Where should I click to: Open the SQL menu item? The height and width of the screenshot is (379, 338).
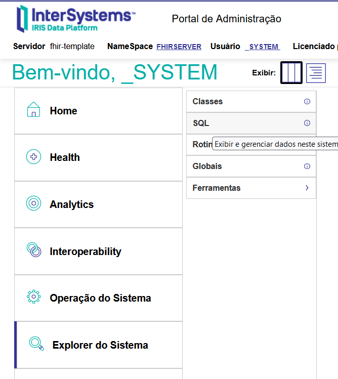tap(201, 123)
